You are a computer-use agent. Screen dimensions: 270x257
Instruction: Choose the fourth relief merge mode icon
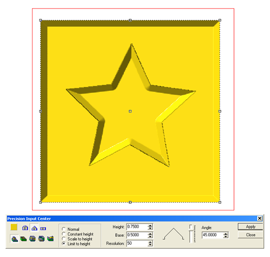tap(41, 239)
